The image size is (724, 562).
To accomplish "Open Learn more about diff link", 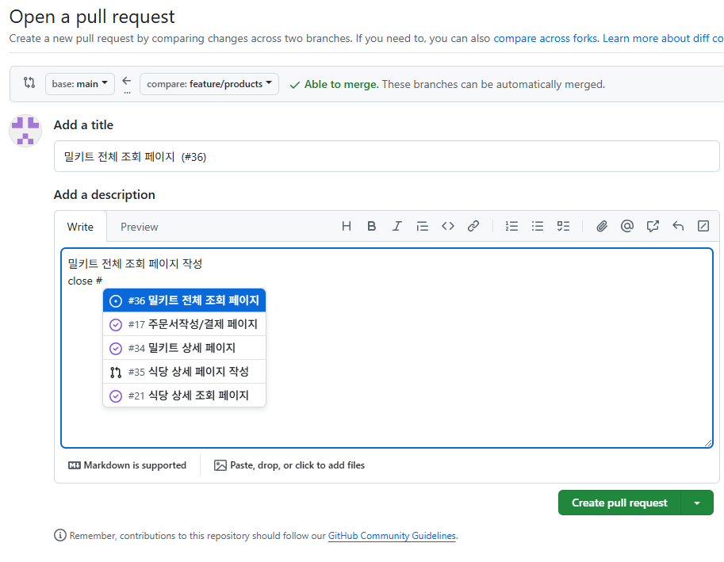I will [x=663, y=38].
